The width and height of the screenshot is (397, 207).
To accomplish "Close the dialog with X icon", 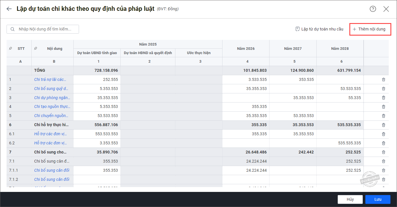I will point(386,9).
